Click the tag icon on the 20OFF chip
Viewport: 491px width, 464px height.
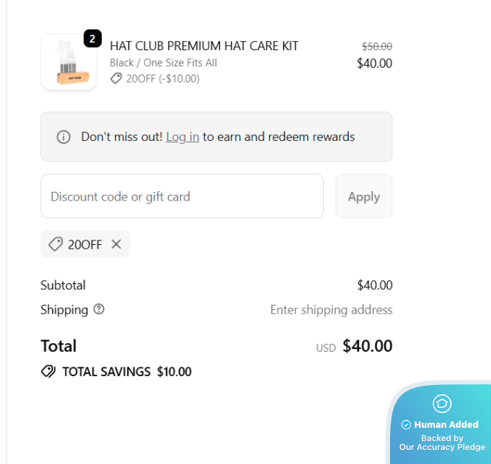click(x=55, y=244)
